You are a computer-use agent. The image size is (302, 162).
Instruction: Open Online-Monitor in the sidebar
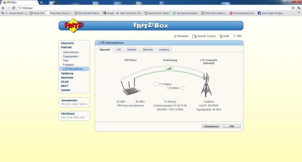click(71, 52)
